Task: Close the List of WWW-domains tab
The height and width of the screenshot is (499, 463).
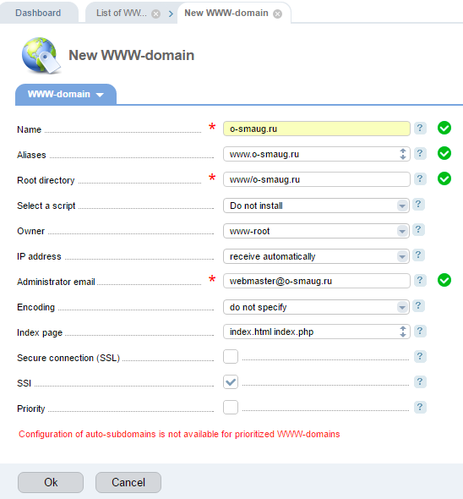Action: (155, 14)
